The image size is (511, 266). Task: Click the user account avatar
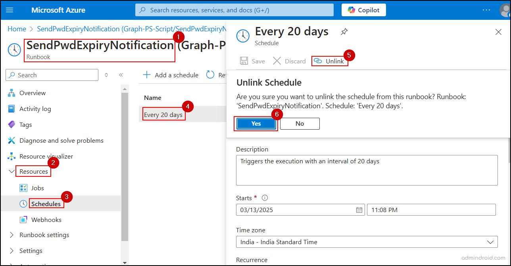click(506, 10)
